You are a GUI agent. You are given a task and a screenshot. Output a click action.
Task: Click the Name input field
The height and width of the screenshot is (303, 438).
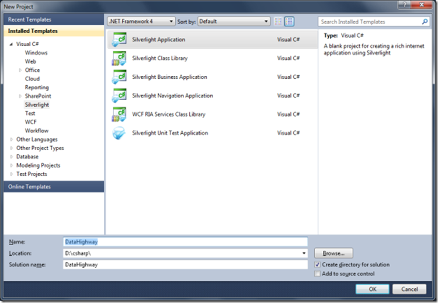point(186,242)
